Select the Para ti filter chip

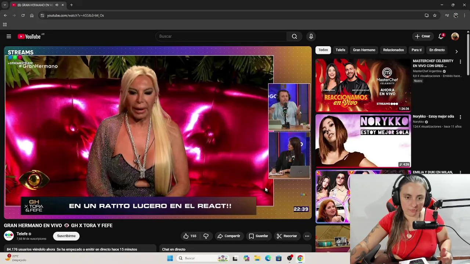(416, 50)
